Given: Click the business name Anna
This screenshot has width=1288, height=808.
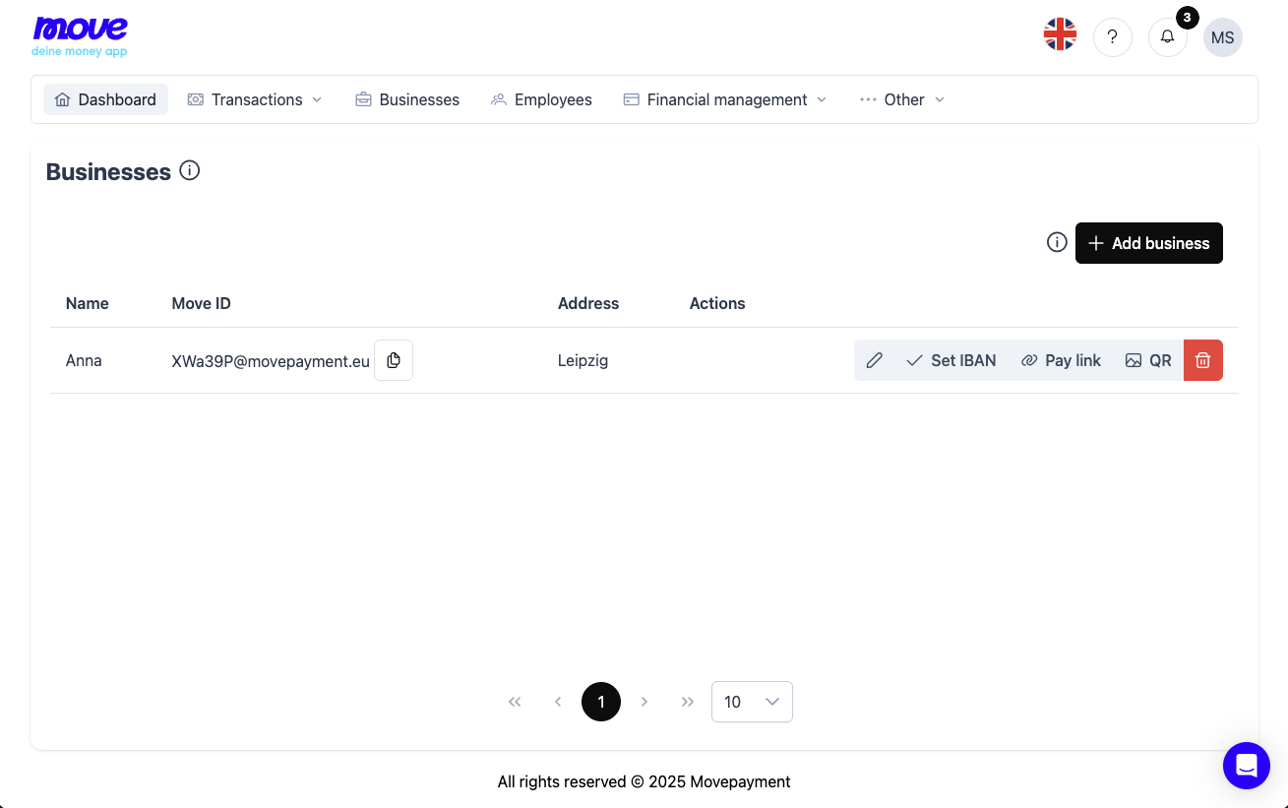Looking at the screenshot, I should coord(84,360).
